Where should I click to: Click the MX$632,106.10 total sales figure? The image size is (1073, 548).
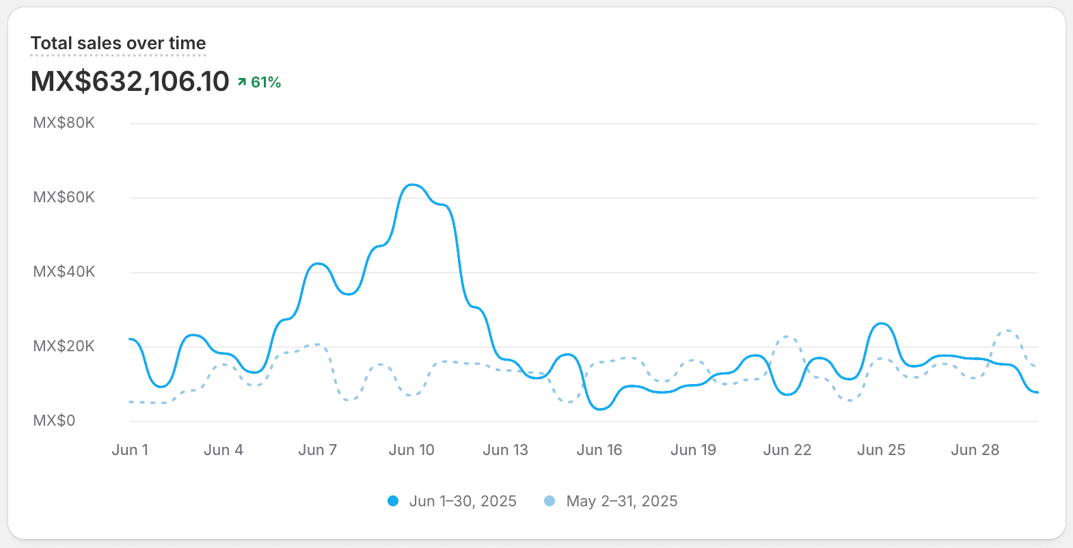pyautogui.click(x=130, y=81)
